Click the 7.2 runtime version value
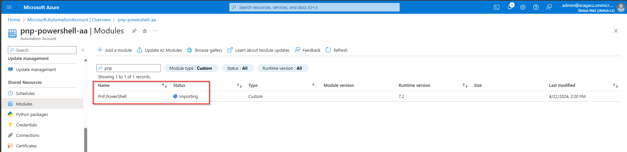 click(x=401, y=96)
